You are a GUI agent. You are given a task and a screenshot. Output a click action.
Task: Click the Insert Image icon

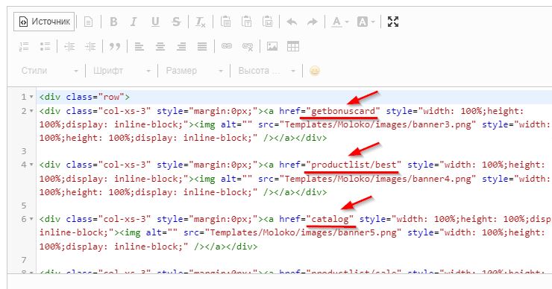pos(272,46)
